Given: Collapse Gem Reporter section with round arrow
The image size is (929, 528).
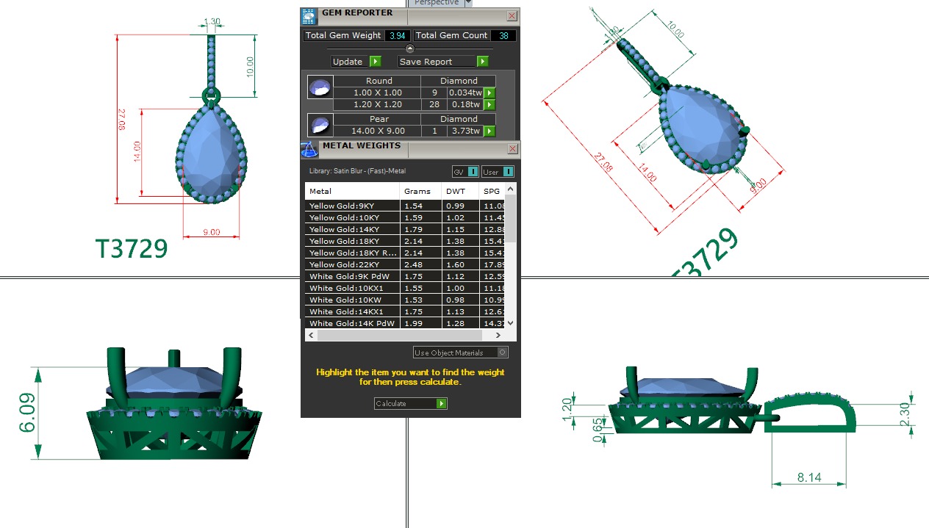Looking at the screenshot, I should (410, 48).
